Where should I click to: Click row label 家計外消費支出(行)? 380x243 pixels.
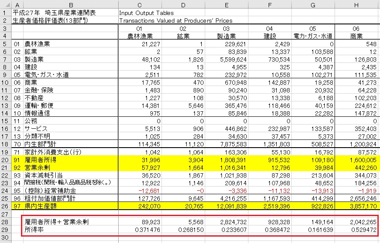(x=53, y=152)
